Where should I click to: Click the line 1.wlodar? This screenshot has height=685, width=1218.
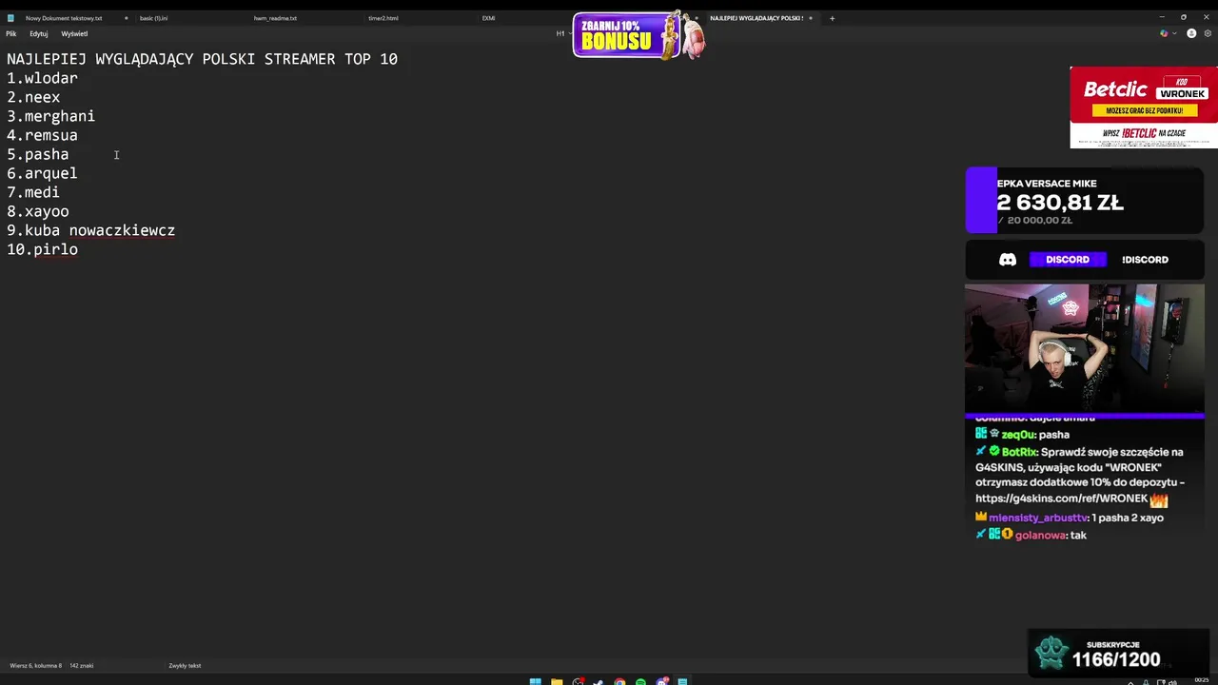point(42,78)
